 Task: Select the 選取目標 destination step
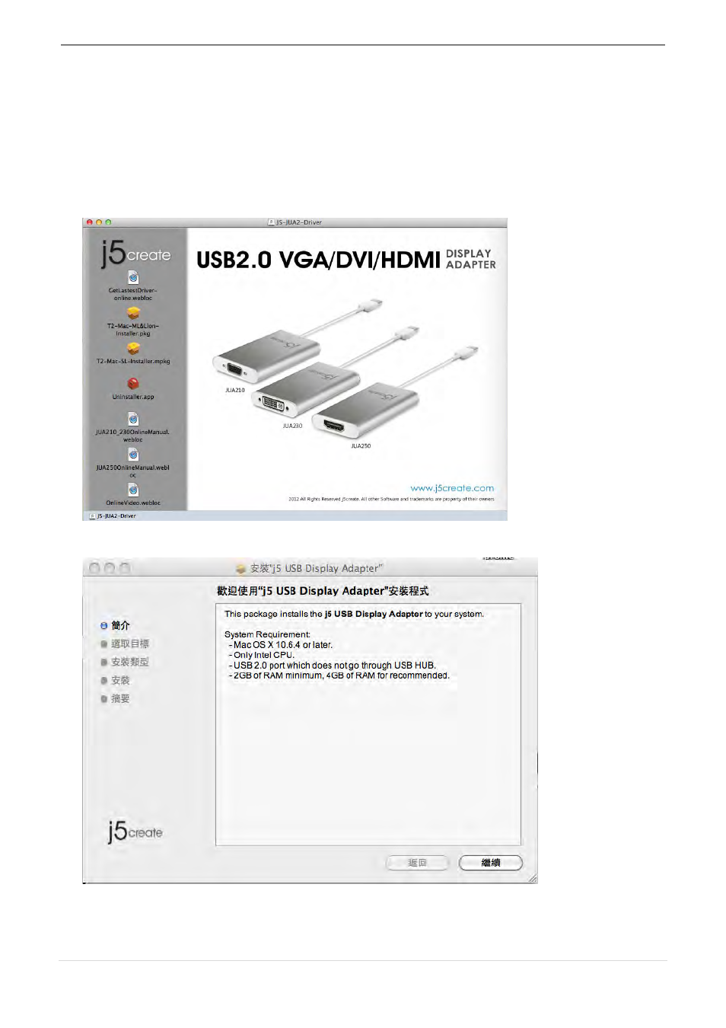(x=125, y=643)
